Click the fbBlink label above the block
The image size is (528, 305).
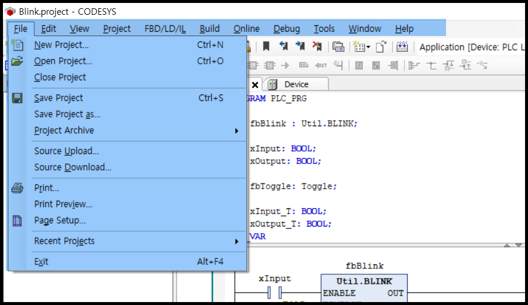click(365, 266)
